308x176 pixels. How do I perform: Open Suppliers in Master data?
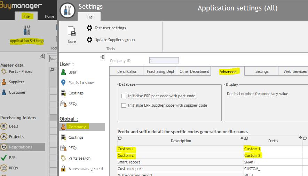(16, 82)
